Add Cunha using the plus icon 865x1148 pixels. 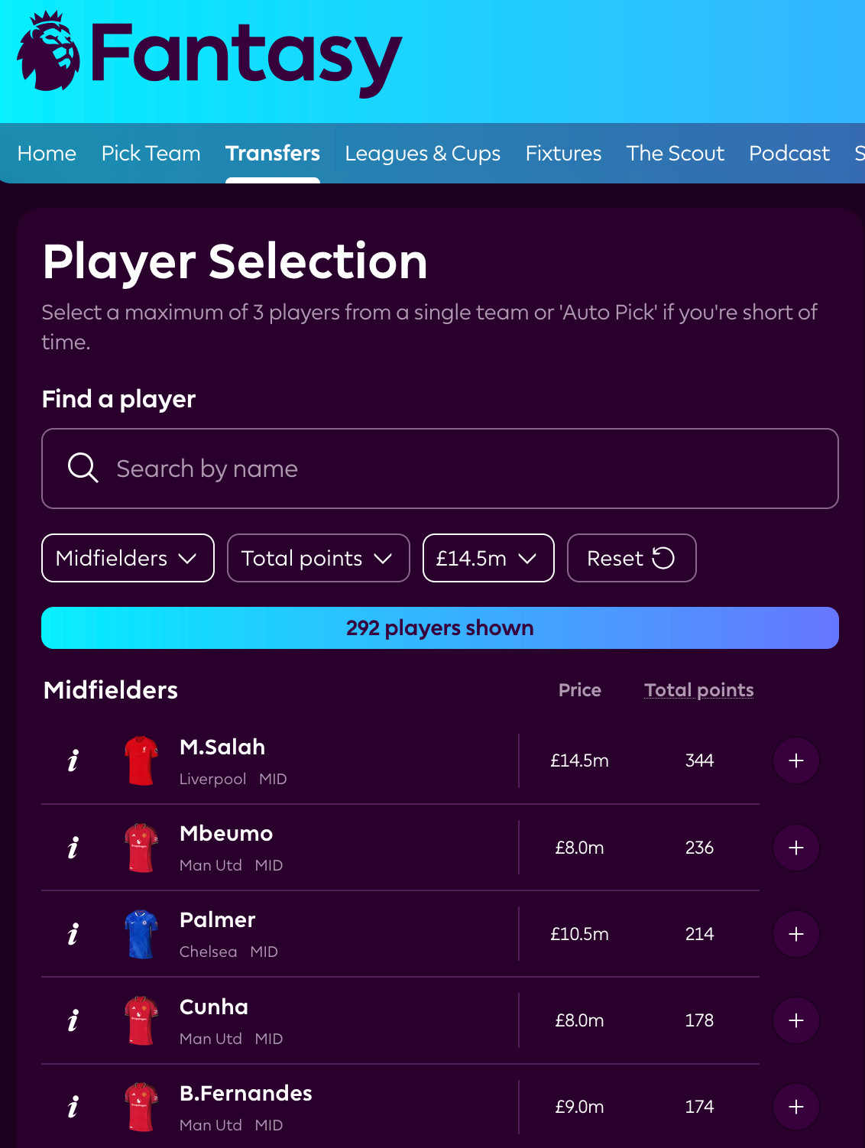coord(796,1020)
